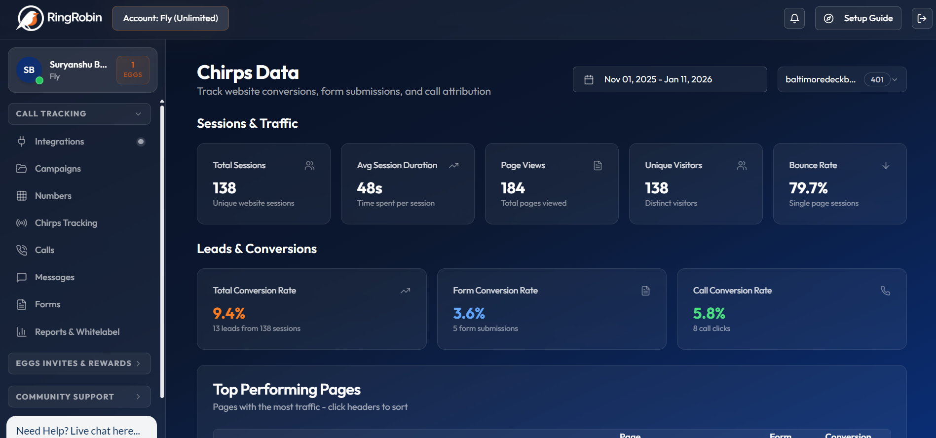Open the Setup Guide

(x=858, y=18)
